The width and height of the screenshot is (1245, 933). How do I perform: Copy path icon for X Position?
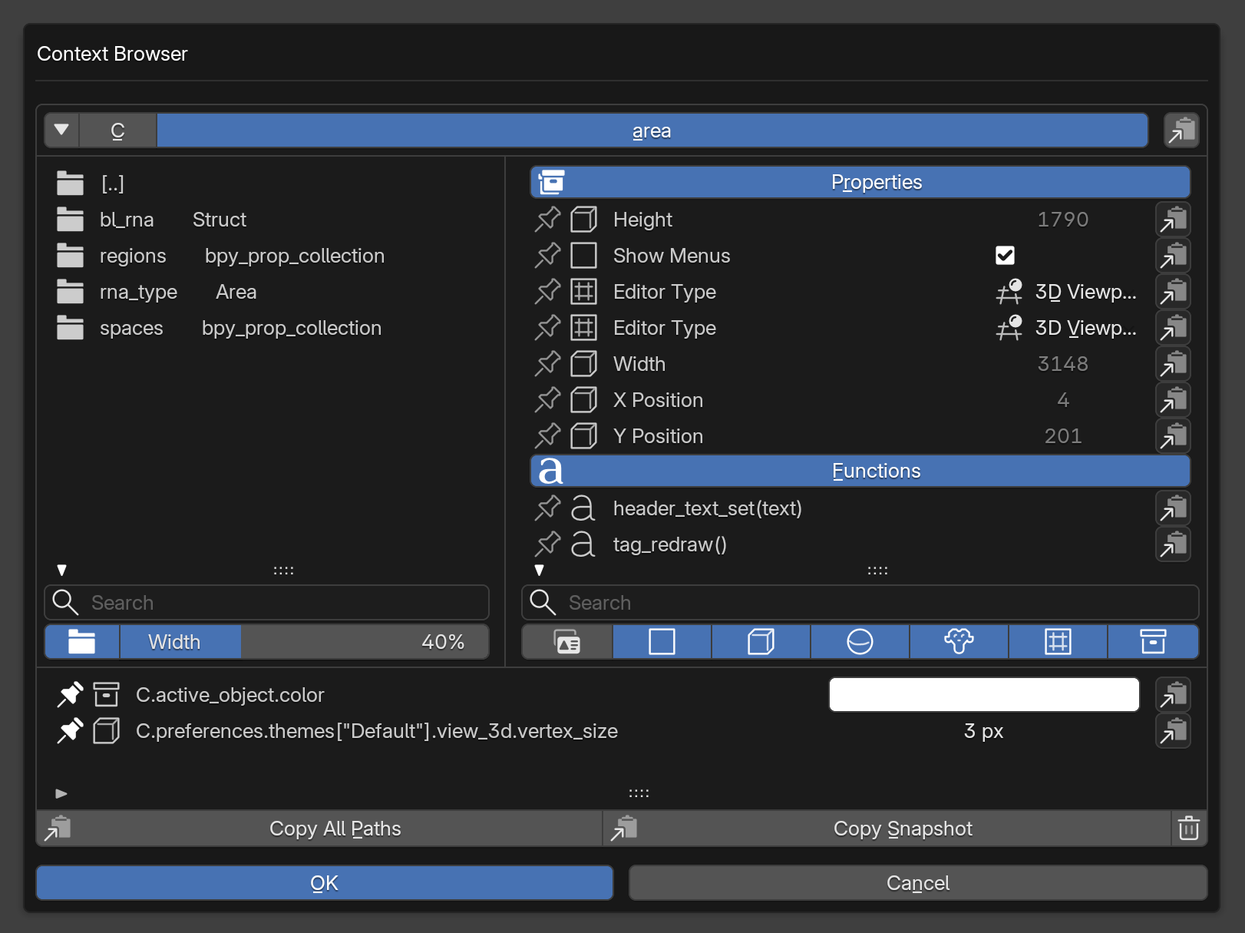click(x=1174, y=400)
